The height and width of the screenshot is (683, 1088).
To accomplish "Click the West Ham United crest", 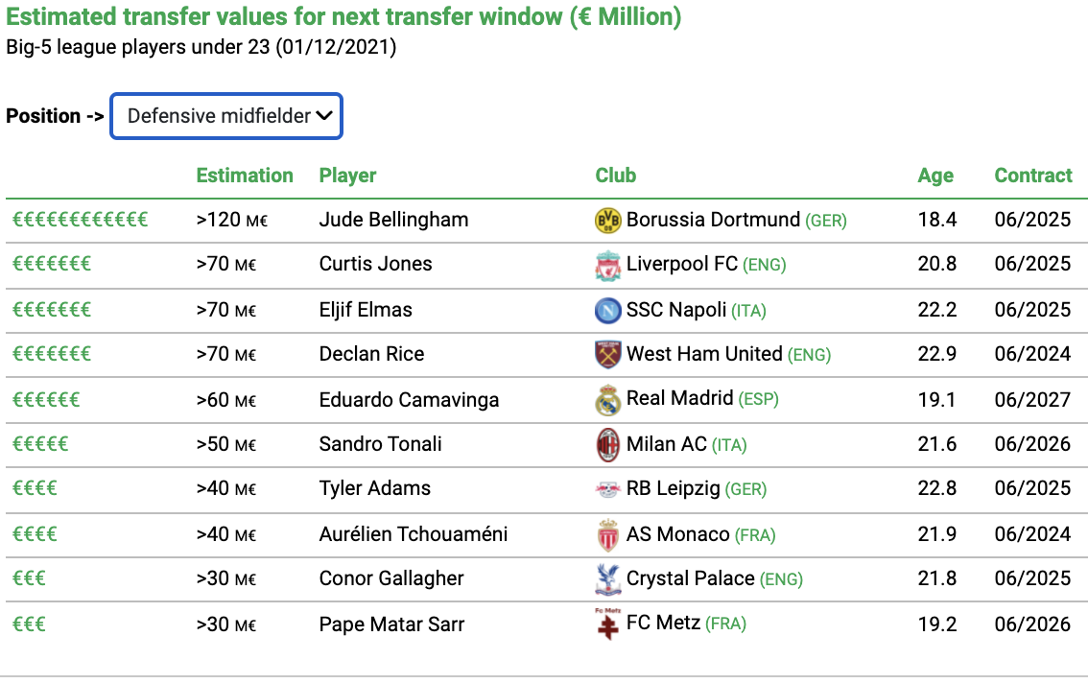I will pyautogui.click(x=608, y=355).
